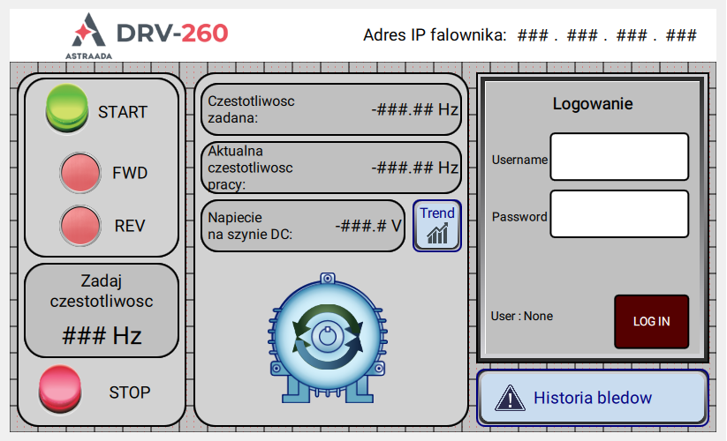727x441 pixels.
Task: Click the Username label
Action: [x=519, y=160]
